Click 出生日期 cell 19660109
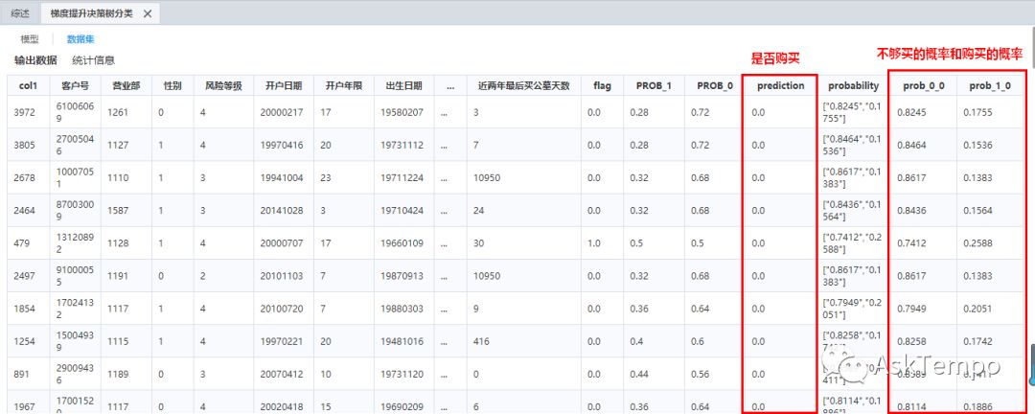Screen dimensions: 1035x414 click(x=402, y=243)
